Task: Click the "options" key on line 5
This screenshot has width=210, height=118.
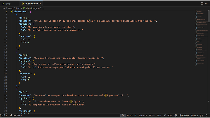Action: [25, 24]
